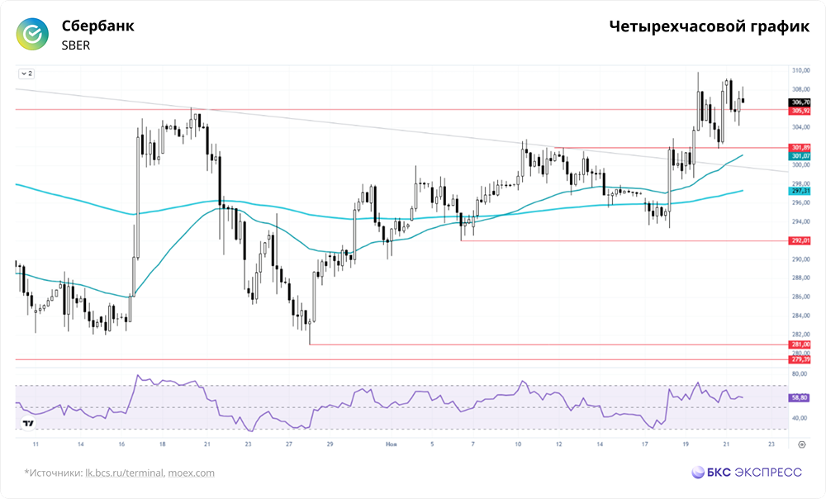Click the 308,00 price axis label
This screenshot has width=826, height=499.
click(x=800, y=89)
